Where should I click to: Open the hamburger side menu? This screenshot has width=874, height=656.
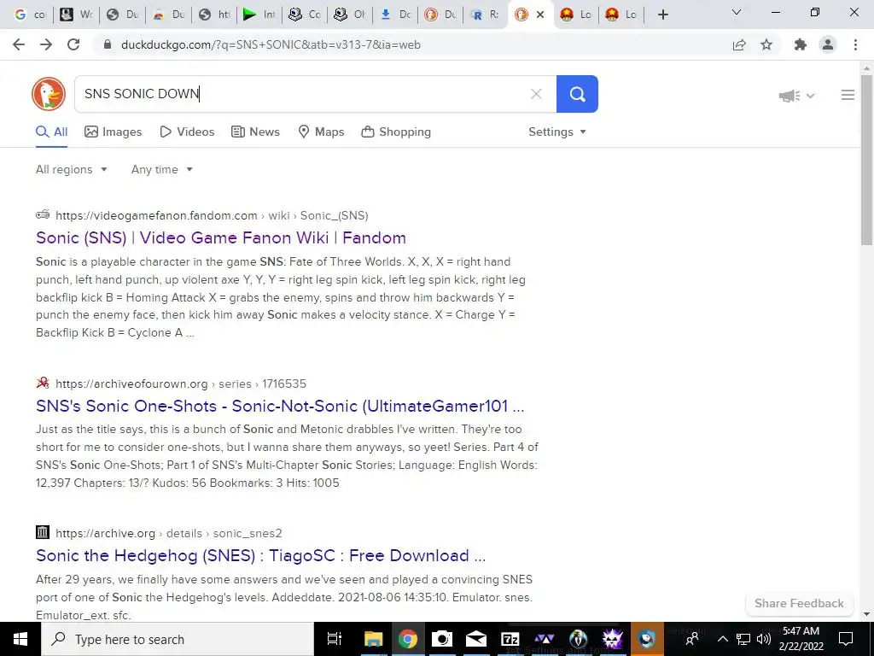(848, 95)
